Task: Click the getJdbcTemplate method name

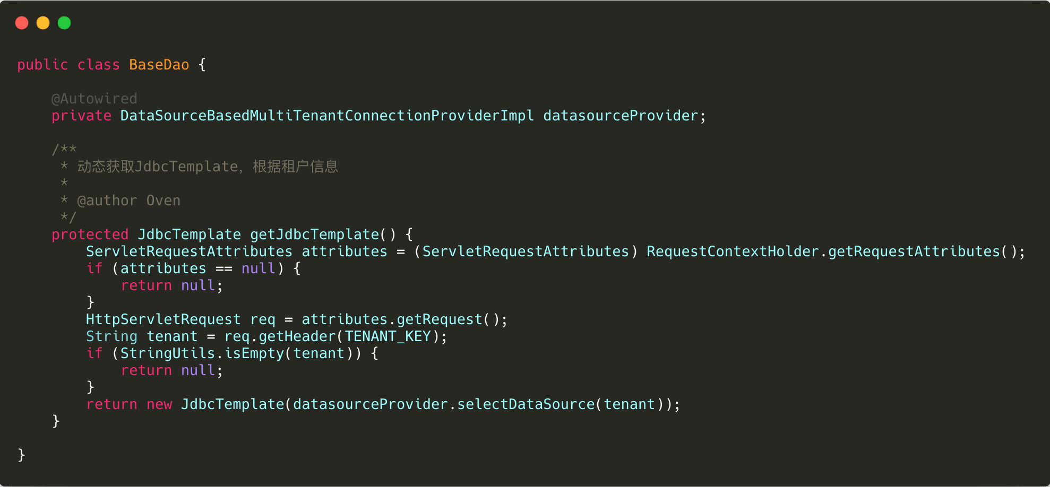Action: click(314, 234)
